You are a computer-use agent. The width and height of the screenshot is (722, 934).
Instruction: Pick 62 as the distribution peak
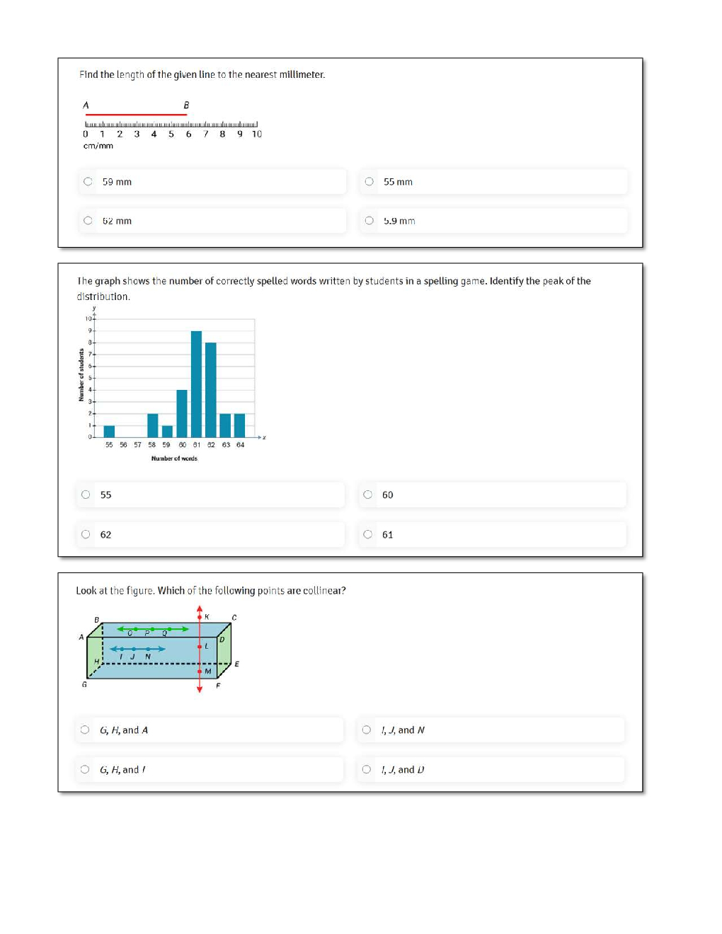pyautogui.click(x=86, y=534)
